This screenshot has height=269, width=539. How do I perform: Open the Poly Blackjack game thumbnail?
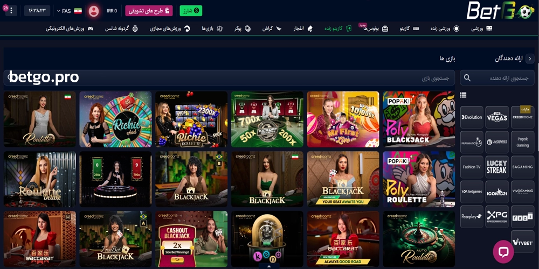(x=419, y=119)
